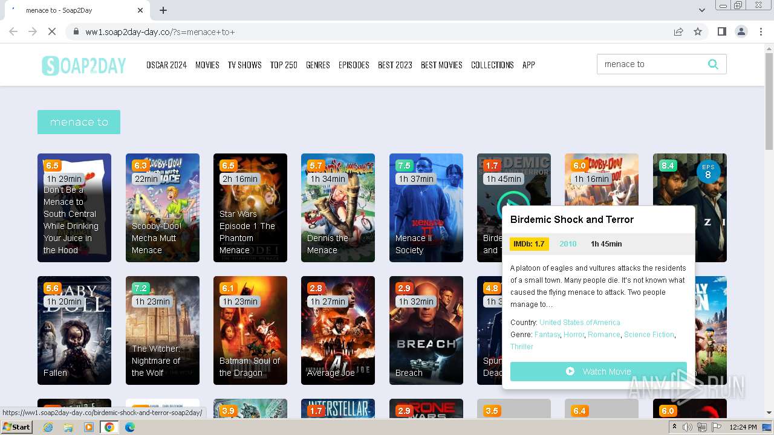Click the Soap2Day logo
This screenshot has width=774, height=435.
(83, 65)
